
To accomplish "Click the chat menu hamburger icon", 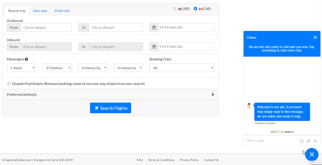I will [x=315, y=37].
